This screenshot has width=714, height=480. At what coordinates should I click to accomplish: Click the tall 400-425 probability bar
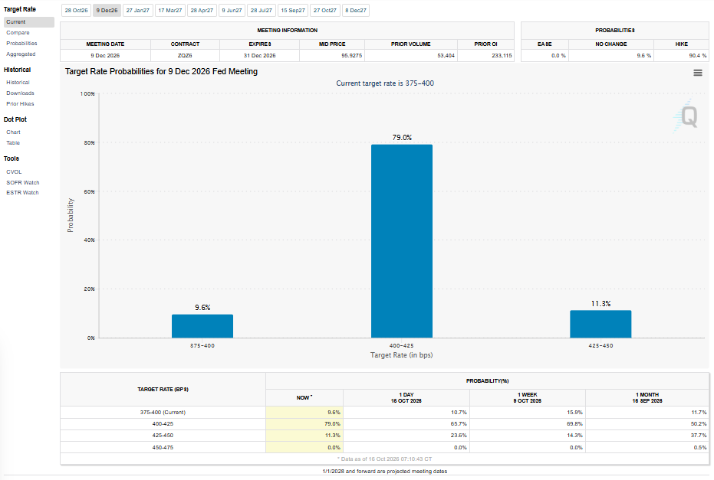[x=402, y=241]
